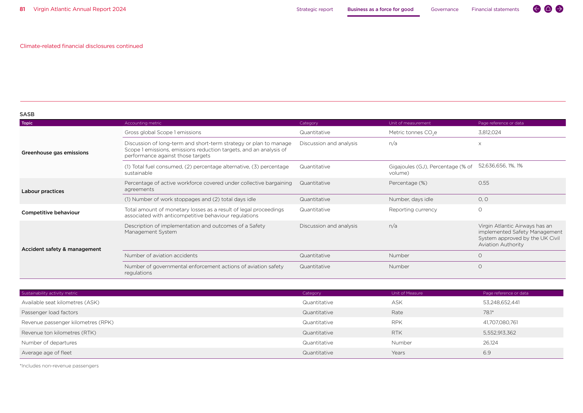Image resolution: width=583 pixels, height=413 pixels.
Task: Click the home icon in header
Action: tap(548, 9)
